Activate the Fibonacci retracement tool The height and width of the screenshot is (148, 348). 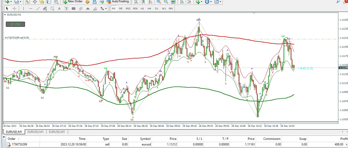pyautogui.click(x=52, y=8)
